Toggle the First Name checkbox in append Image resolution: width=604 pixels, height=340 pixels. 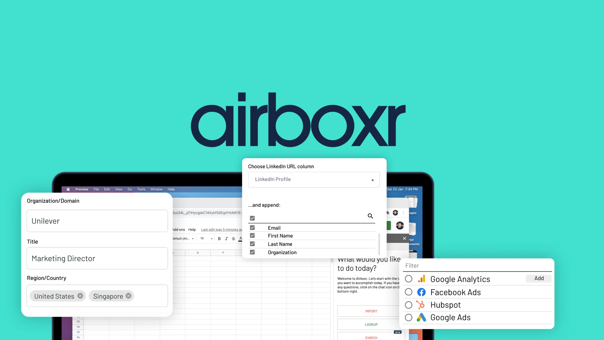pyautogui.click(x=252, y=235)
